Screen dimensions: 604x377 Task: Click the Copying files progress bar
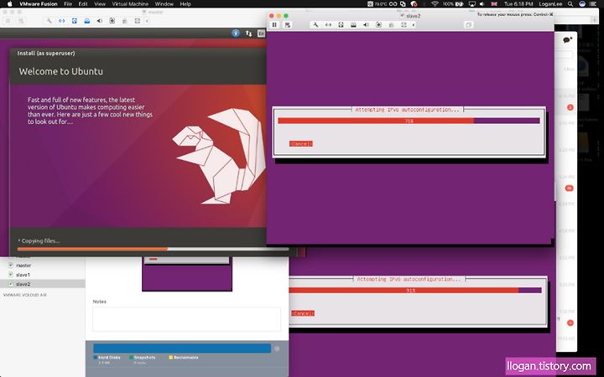tap(153, 250)
